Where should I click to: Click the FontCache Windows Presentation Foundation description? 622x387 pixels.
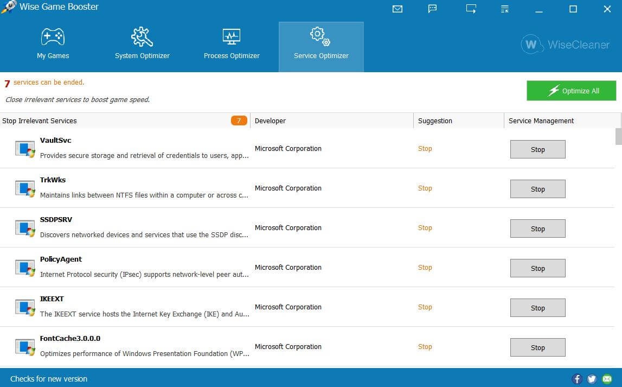coord(144,354)
